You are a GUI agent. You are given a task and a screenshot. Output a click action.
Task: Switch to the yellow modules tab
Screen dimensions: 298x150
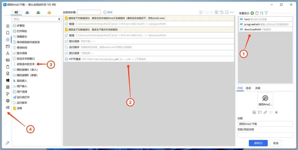49,12
